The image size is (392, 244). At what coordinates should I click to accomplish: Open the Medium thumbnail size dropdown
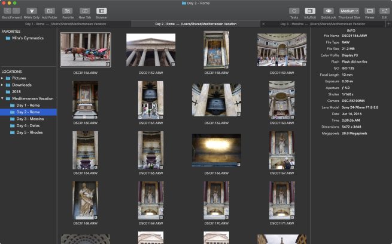[350, 11]
